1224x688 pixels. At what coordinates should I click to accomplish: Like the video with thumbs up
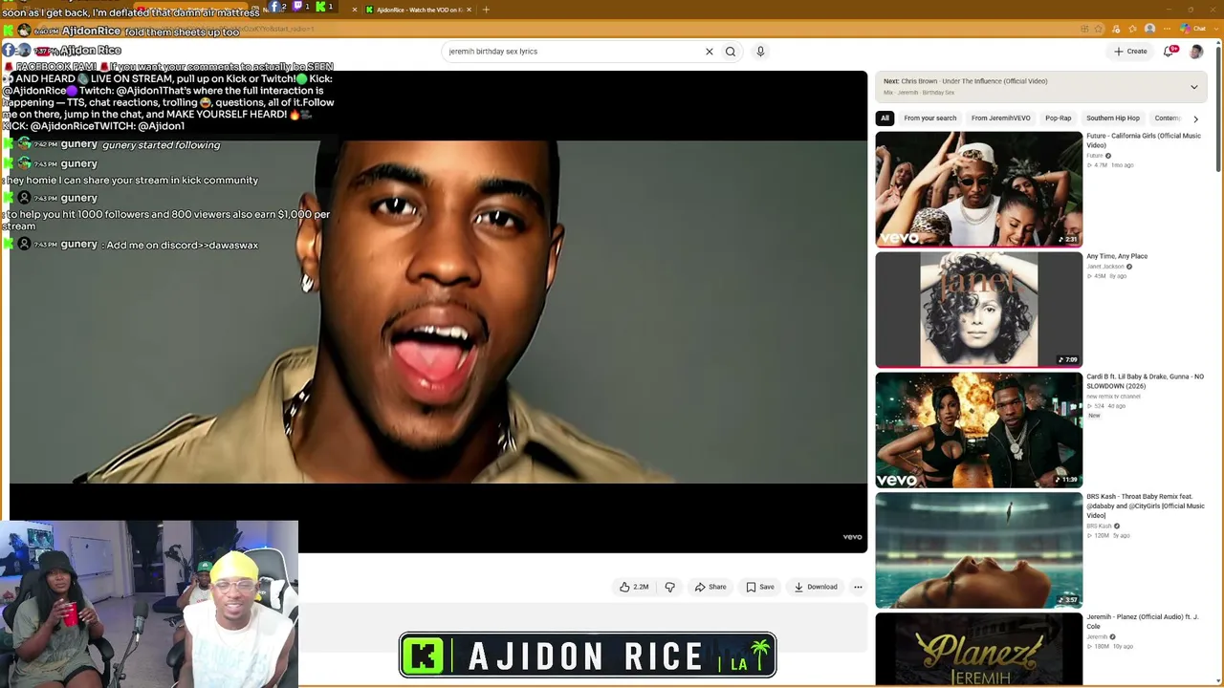(634, 587)
